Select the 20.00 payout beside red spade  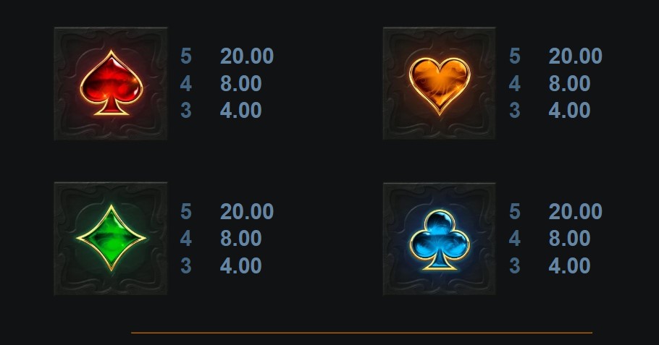click(247, 56)
